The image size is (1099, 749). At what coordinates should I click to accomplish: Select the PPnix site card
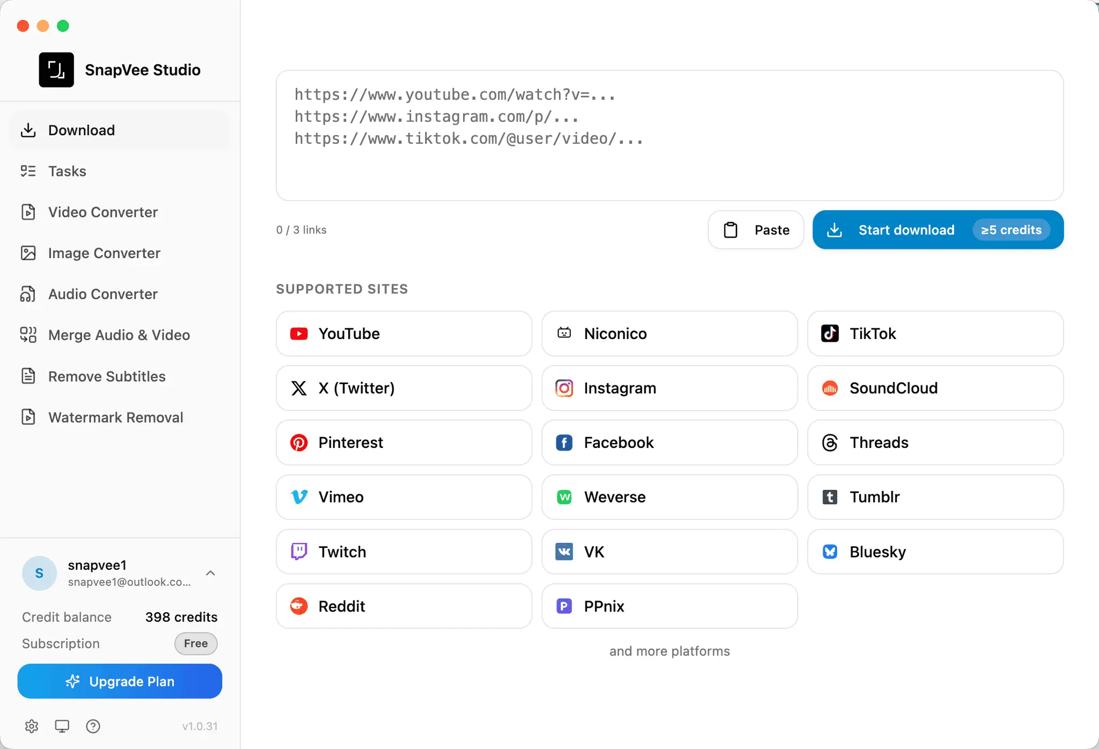[670, 606]
